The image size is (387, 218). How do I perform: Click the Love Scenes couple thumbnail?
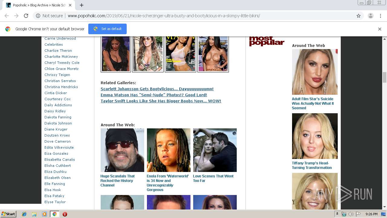[215, 150]
